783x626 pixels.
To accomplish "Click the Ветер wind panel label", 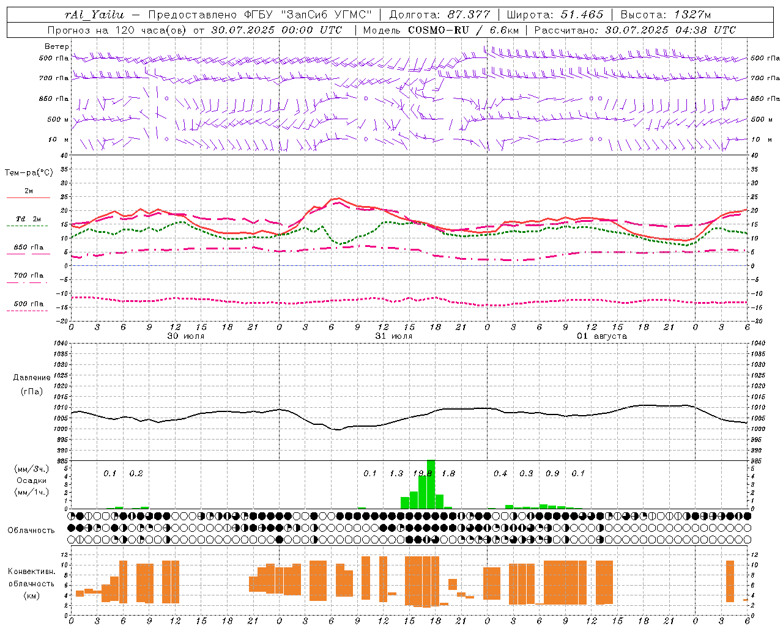I will (57, 46).
